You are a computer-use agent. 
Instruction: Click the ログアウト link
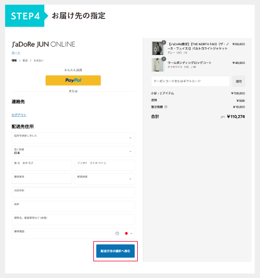(x=19, y=115)
